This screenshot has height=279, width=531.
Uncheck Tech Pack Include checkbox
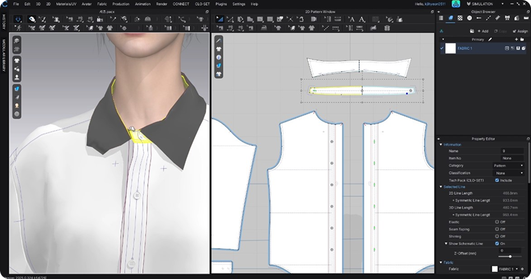click(497, 180)
